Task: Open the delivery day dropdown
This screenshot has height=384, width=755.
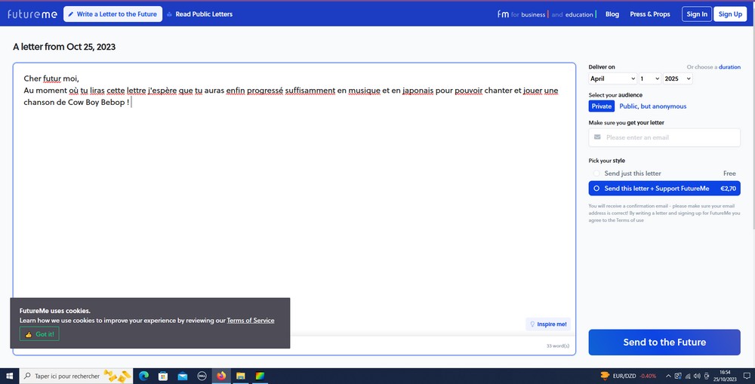Action: [649, 78]
